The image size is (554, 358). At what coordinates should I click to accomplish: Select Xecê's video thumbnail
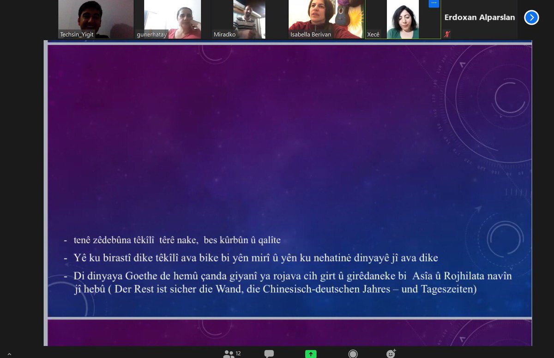(x=403, y=19)
